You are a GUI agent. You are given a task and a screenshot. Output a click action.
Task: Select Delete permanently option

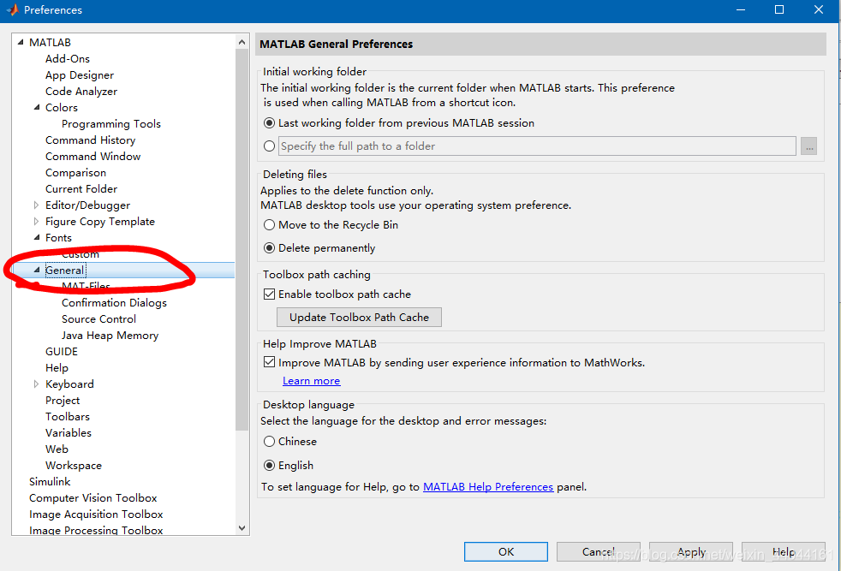pyautogui.click(x=269, y=248)
